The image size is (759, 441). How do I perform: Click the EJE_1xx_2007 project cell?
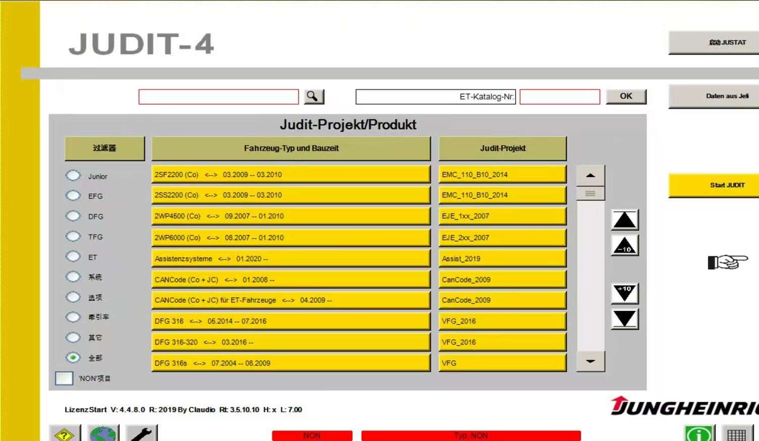[503, 216]
